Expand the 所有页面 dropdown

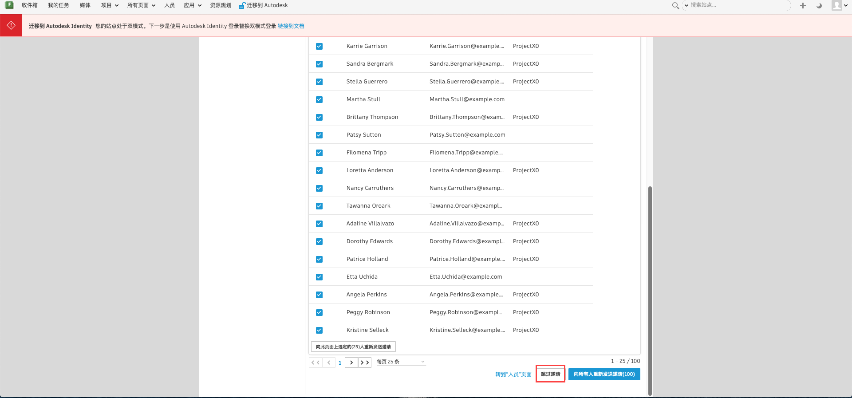pos(141,5)
